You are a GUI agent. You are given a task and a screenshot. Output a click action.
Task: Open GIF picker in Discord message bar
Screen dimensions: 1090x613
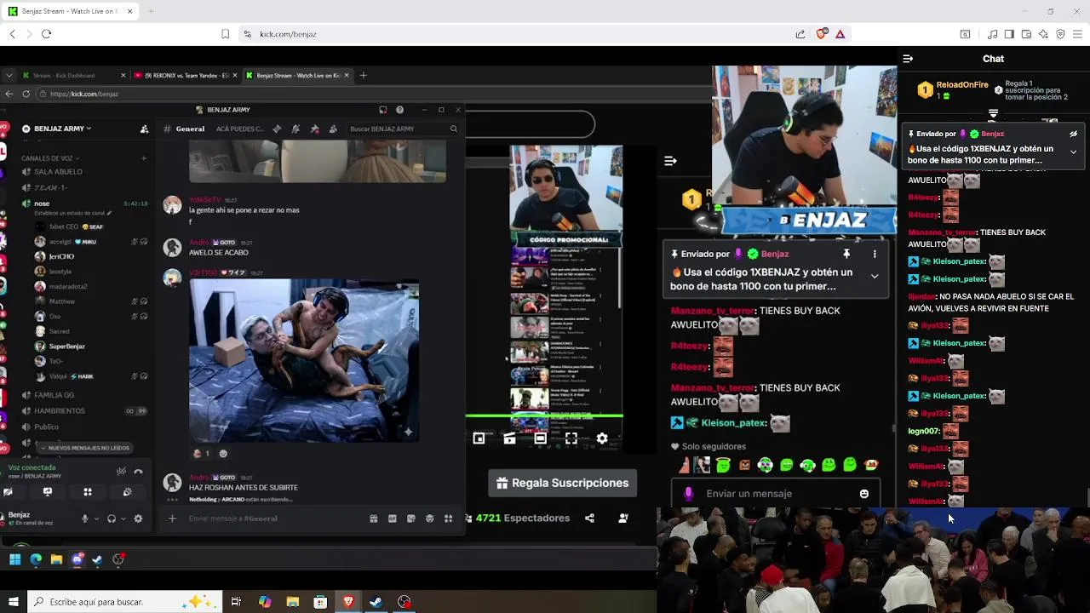coord(392,518)
